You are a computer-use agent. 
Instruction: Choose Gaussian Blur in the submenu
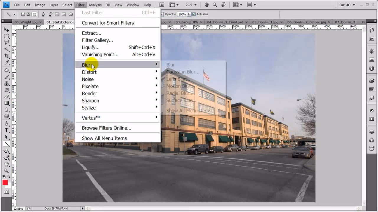[183, 72]
